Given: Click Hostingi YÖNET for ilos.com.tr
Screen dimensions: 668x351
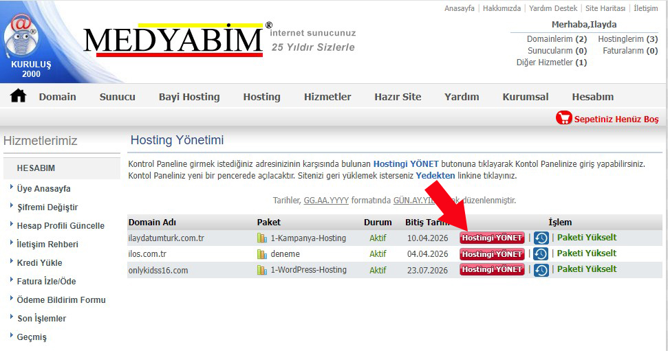Looking at the screenshot, I should click(492, 254).
